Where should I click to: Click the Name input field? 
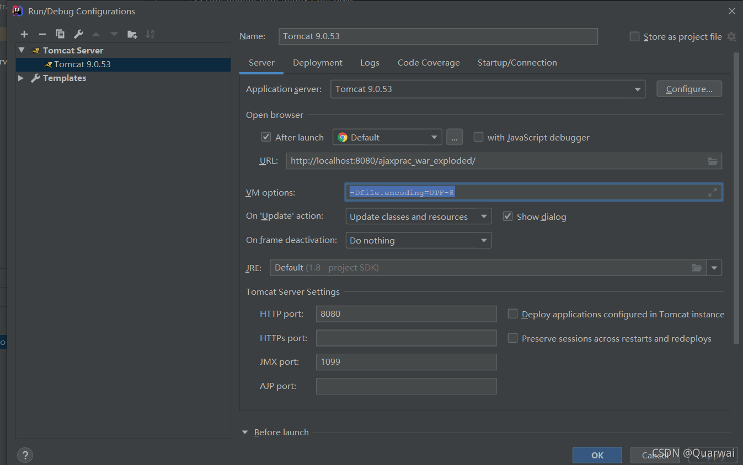coord(439,36)
